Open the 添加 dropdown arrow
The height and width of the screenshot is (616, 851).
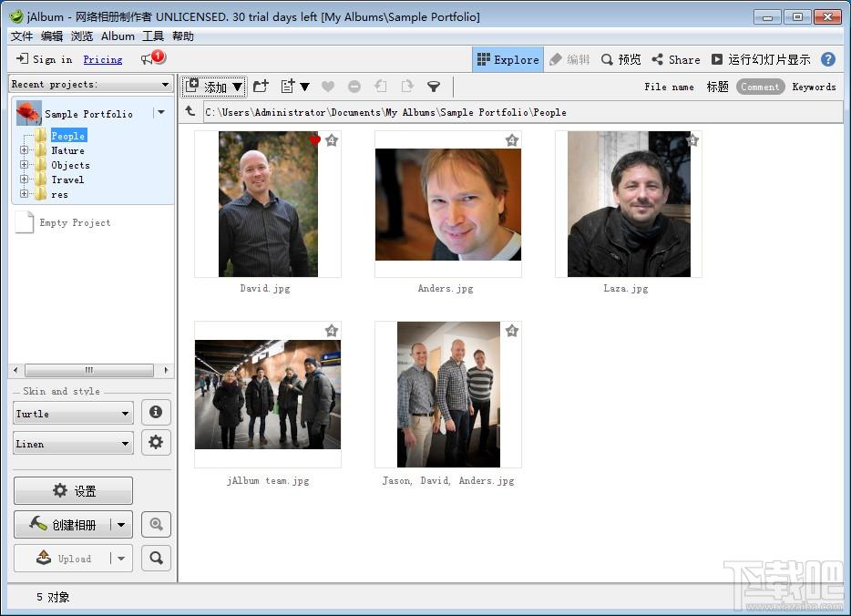click(238, 87)
